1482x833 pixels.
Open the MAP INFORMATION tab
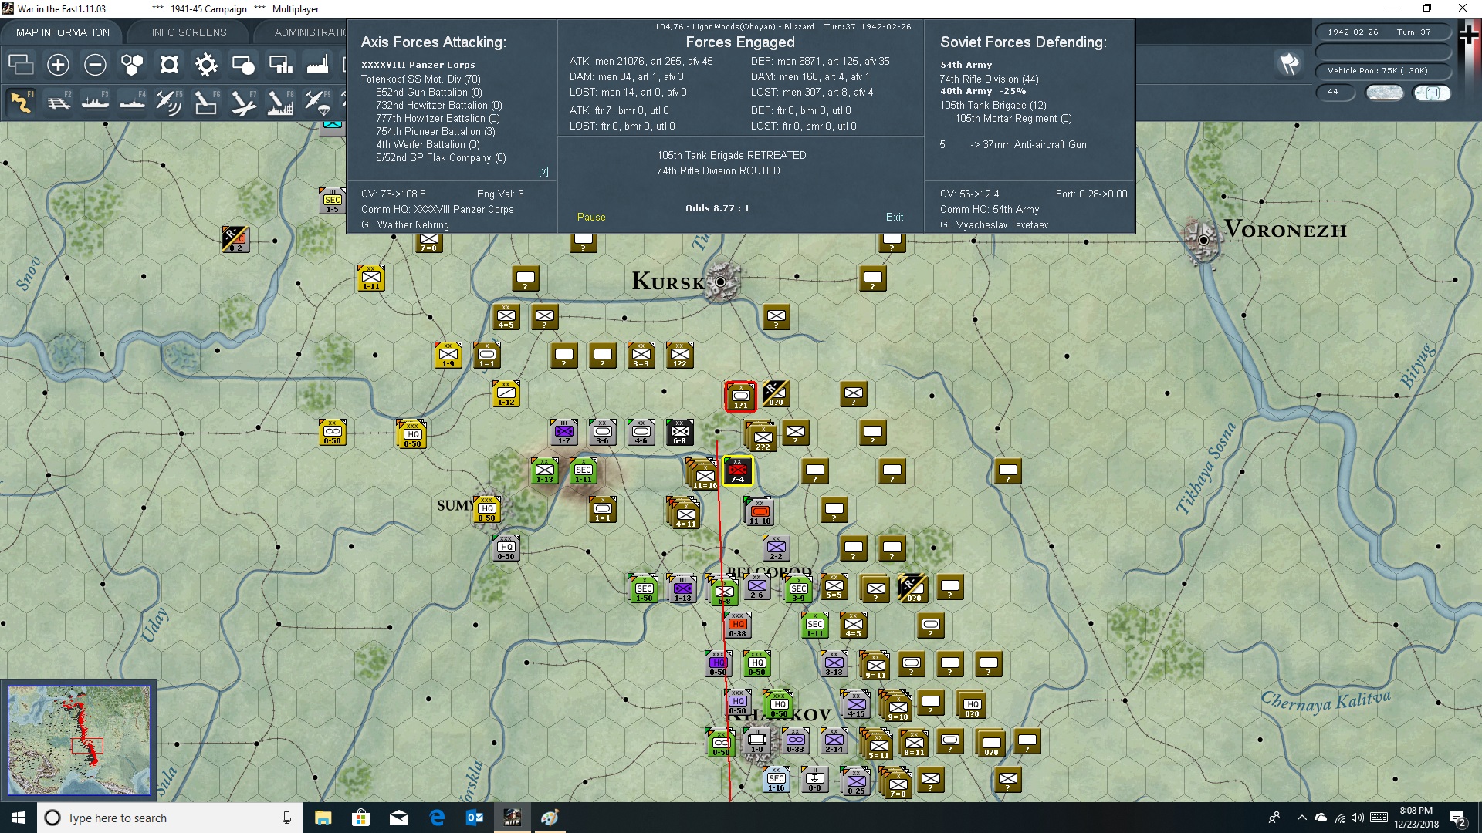[x=63, y=32]
